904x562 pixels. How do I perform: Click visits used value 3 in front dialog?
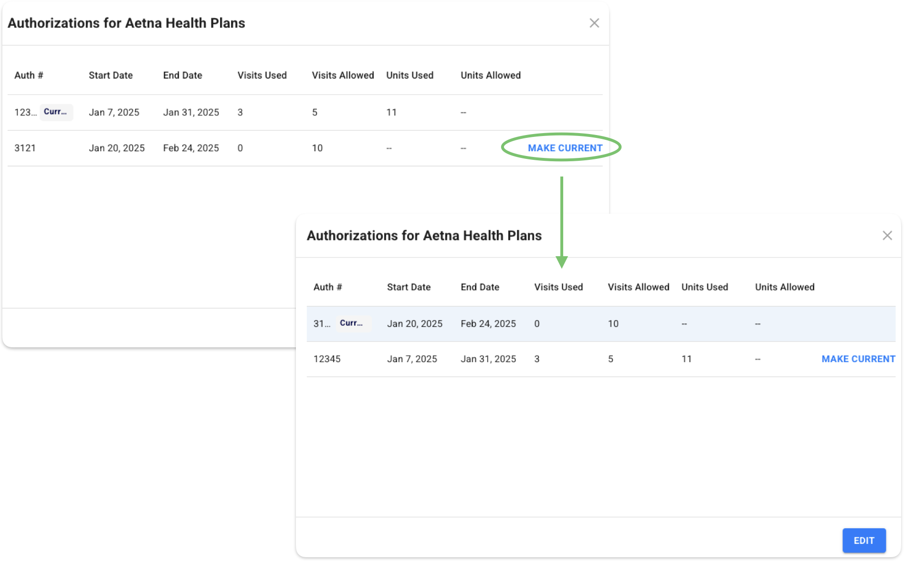click(x=537, y=359)
